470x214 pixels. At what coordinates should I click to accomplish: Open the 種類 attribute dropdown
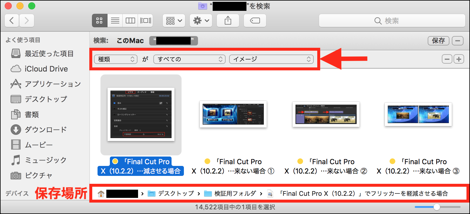[116, 59]
